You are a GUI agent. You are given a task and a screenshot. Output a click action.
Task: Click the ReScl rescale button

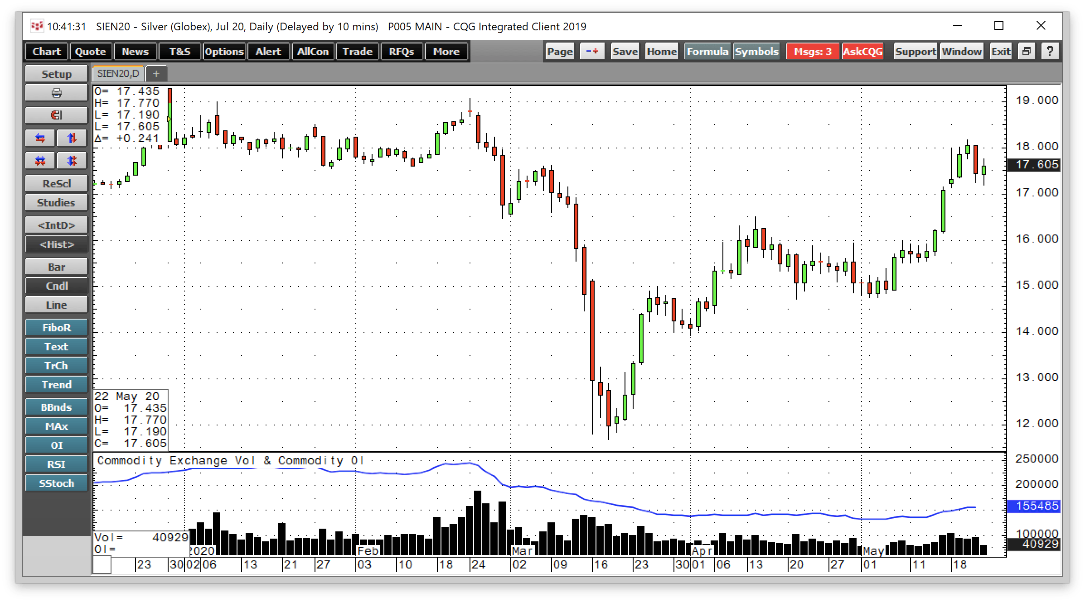[56, 184]
